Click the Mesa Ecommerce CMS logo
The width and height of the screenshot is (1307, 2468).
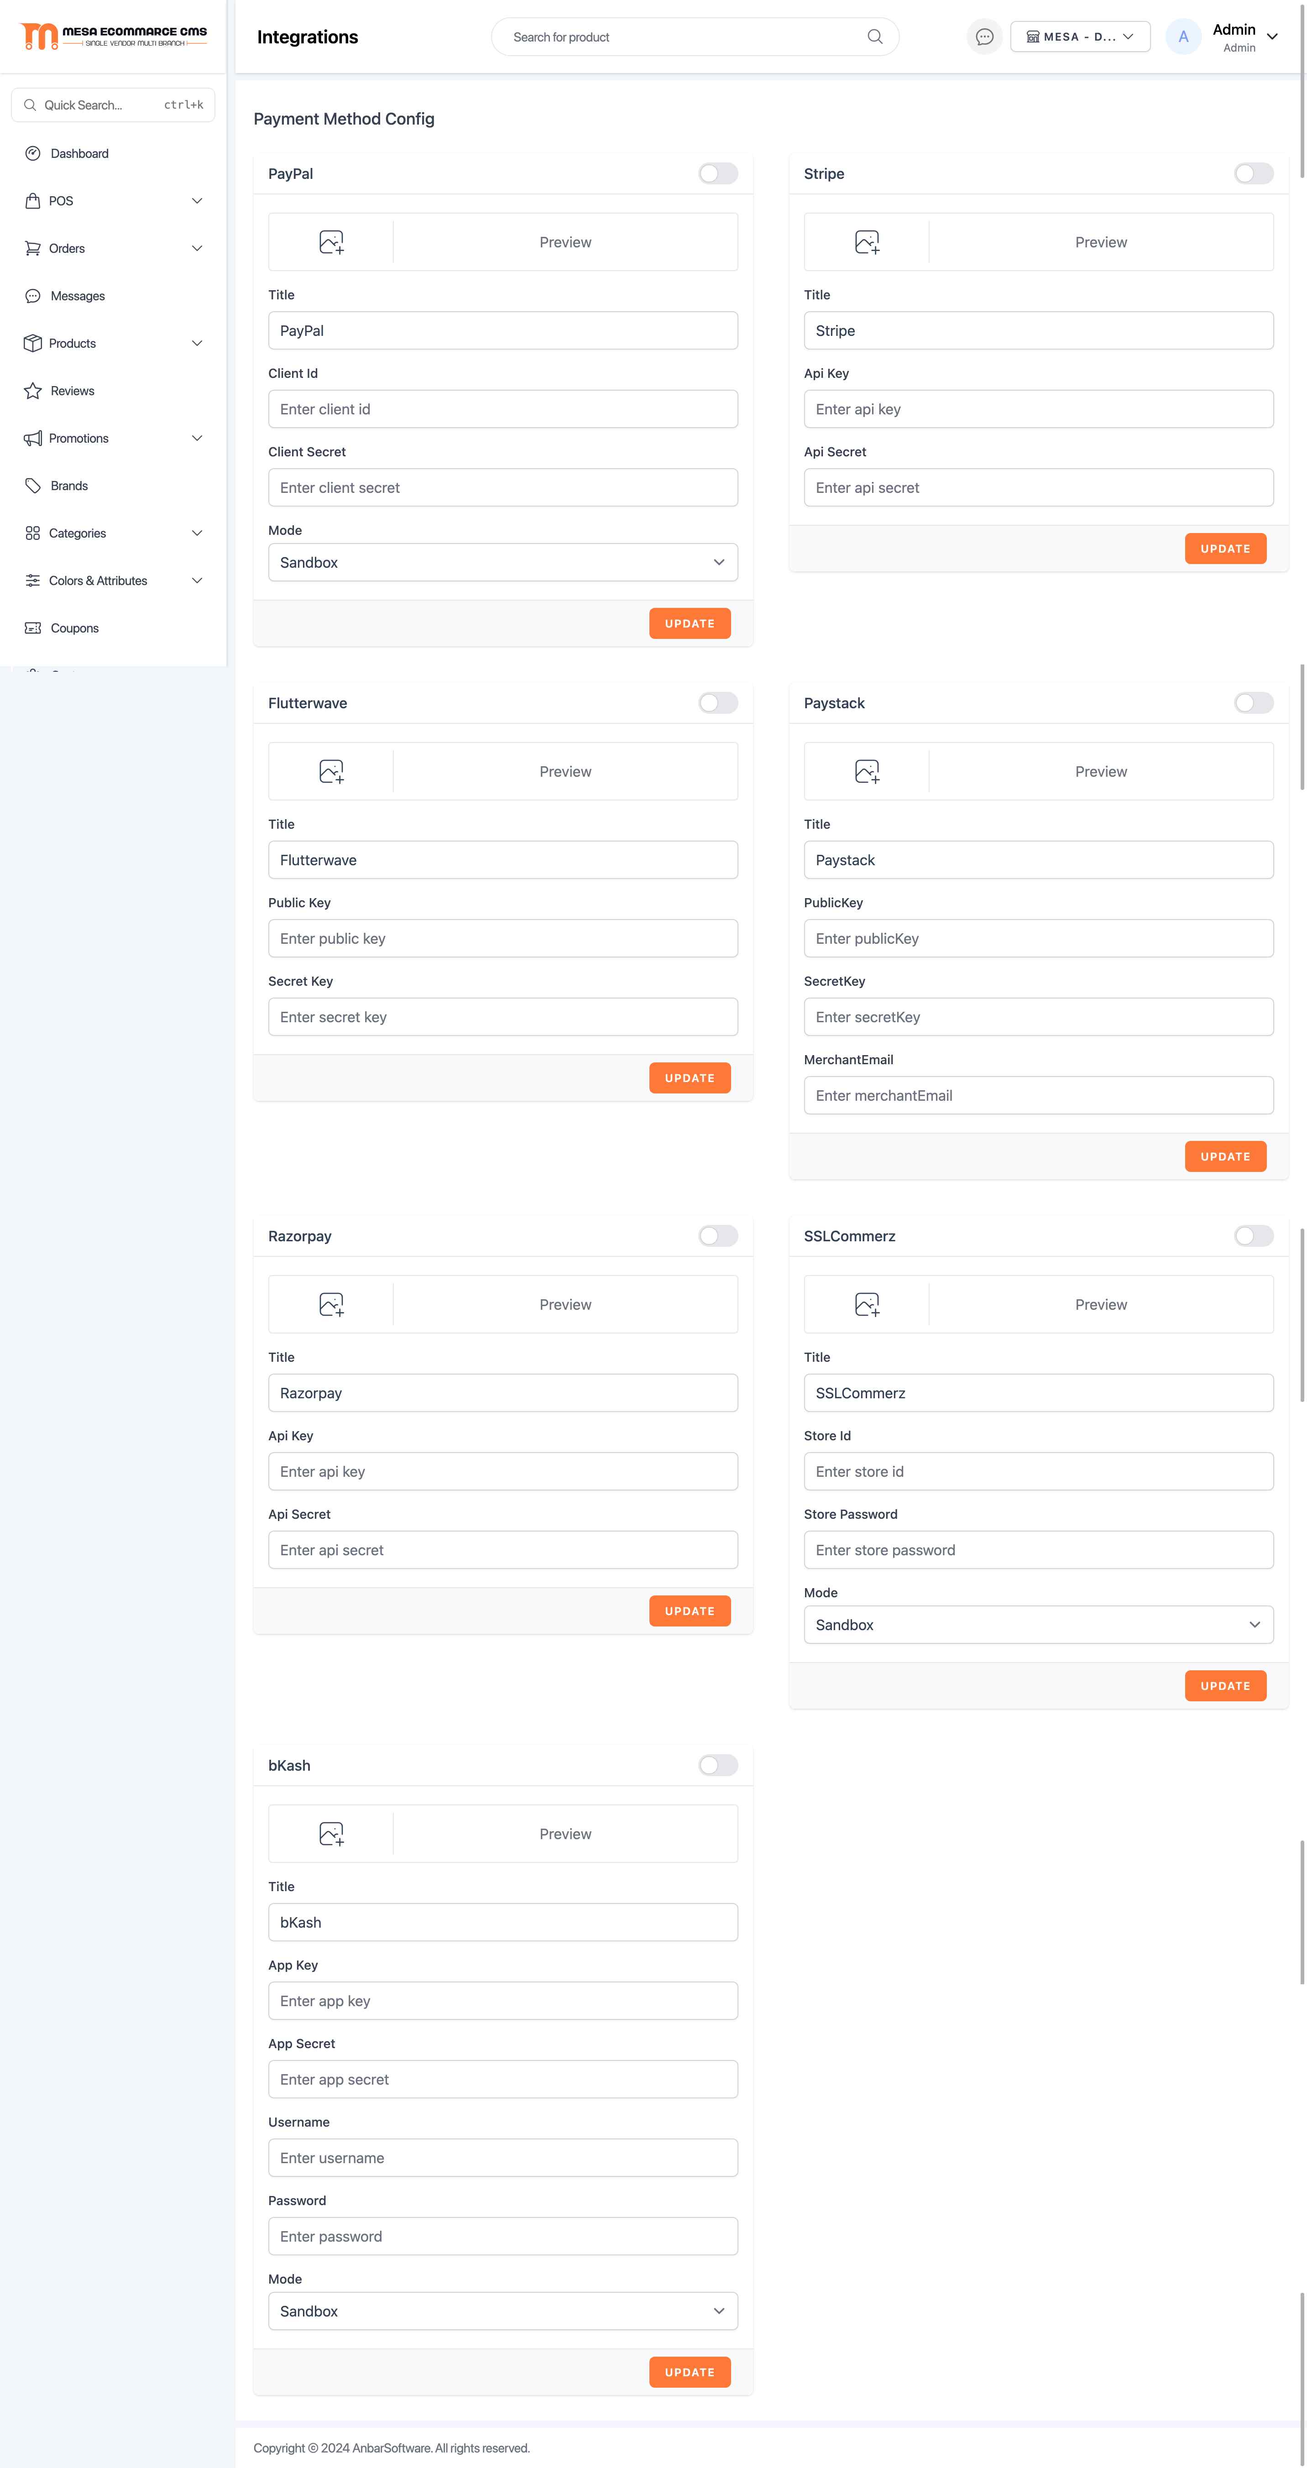point(113,37)
